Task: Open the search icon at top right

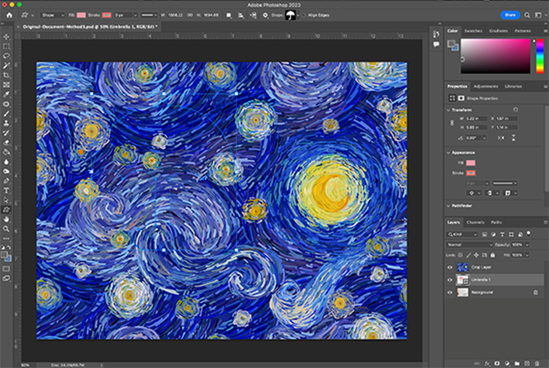Action: tap(527, 15)
